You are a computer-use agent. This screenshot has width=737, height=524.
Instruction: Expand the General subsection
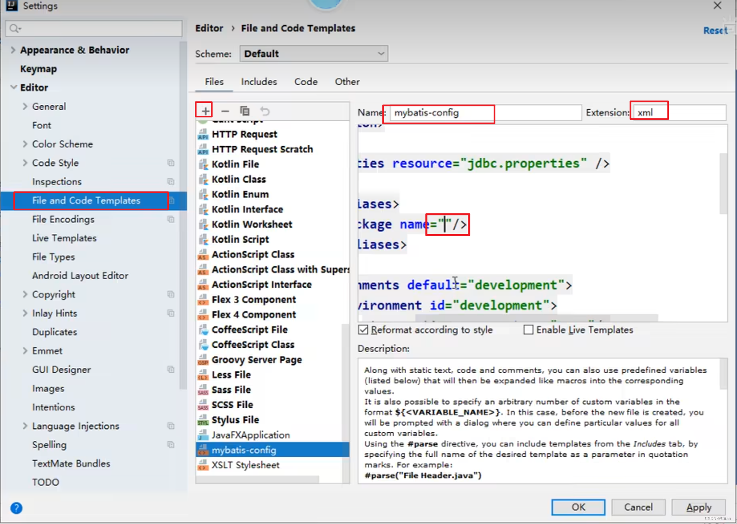coord(25,106)
